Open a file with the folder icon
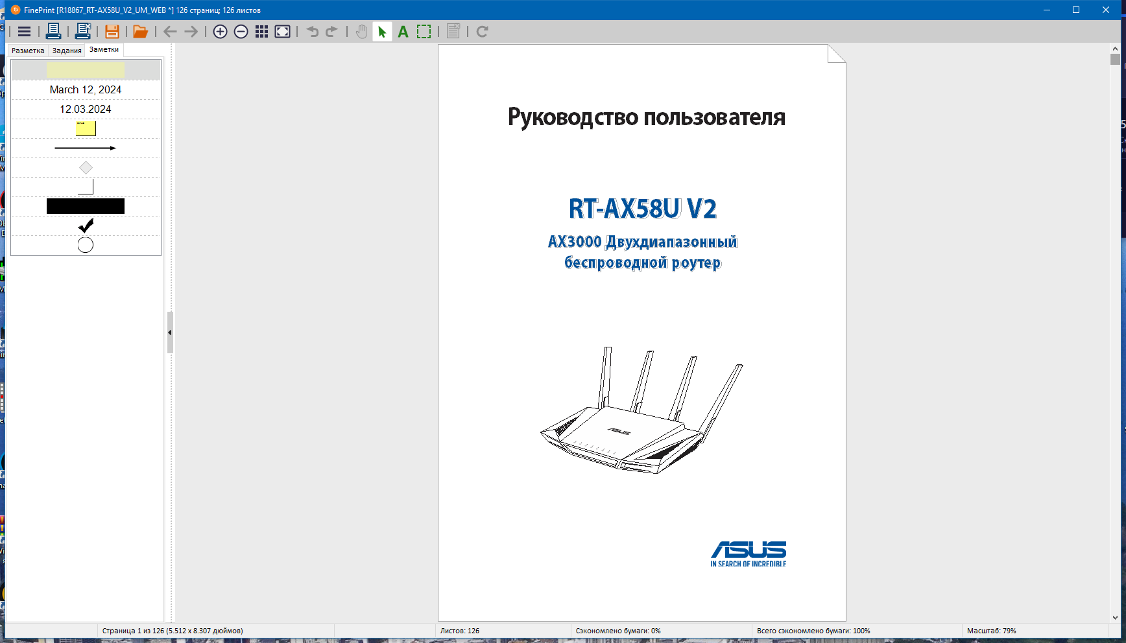The image size is (1126, 643). tap(141, 31)
